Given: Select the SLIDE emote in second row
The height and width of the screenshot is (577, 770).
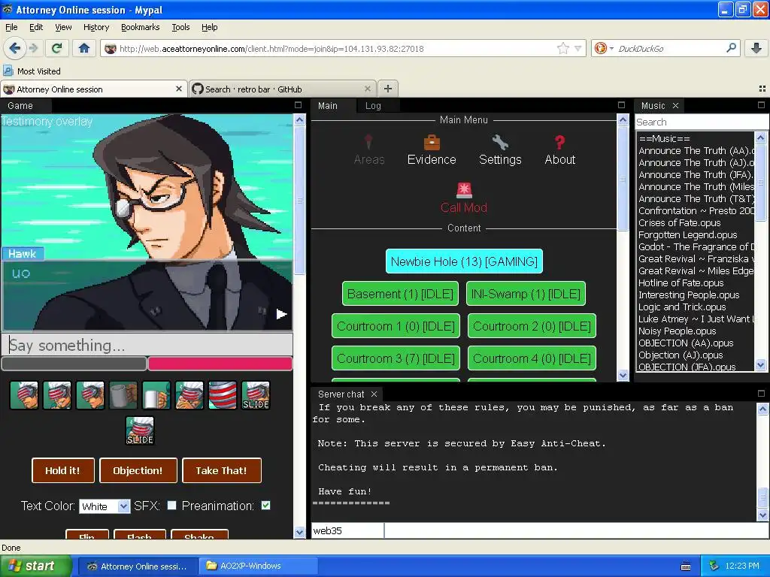Looking at the screenshot, I should pyautogui.click(x=140, y=430).
